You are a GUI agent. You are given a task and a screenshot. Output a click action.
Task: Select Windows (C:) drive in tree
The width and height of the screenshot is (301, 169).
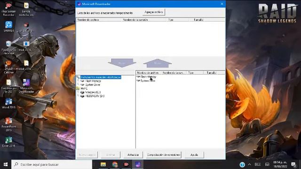[x=93, y=92]
